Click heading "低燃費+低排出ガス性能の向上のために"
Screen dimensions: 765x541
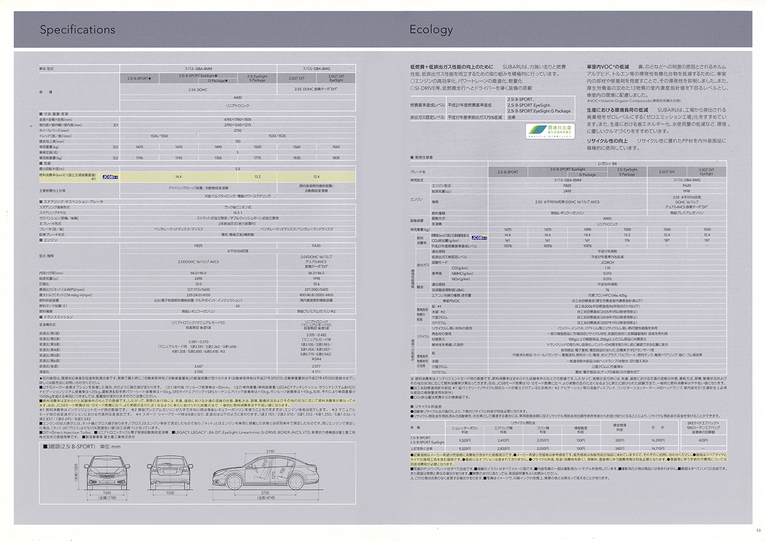pyautogui.click(x=452, y=67)
